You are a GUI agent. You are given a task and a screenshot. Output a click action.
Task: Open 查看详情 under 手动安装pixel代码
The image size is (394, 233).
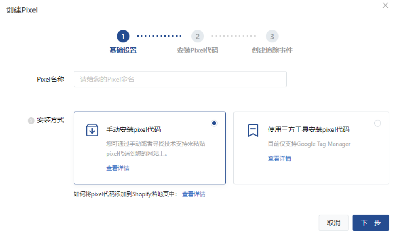click(x=118, y=168)
